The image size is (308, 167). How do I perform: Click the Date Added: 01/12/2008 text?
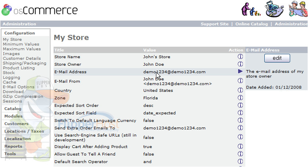pos(274,87)
